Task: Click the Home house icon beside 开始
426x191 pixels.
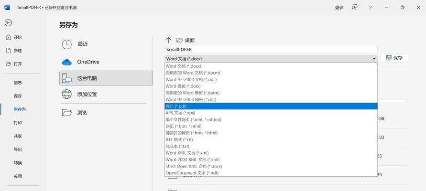Action: [x=9, y=37]
